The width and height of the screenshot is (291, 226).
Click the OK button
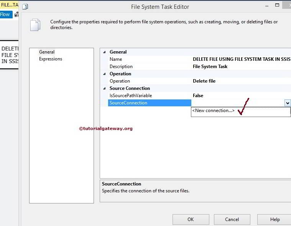click(x=191, y=219)
